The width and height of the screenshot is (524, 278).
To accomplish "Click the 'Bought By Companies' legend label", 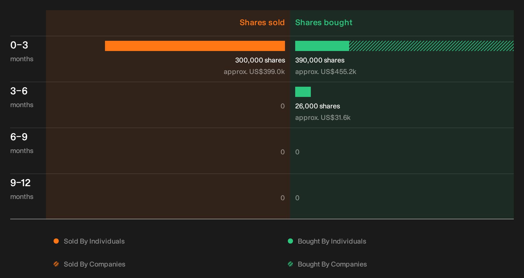I will [332, 264].
